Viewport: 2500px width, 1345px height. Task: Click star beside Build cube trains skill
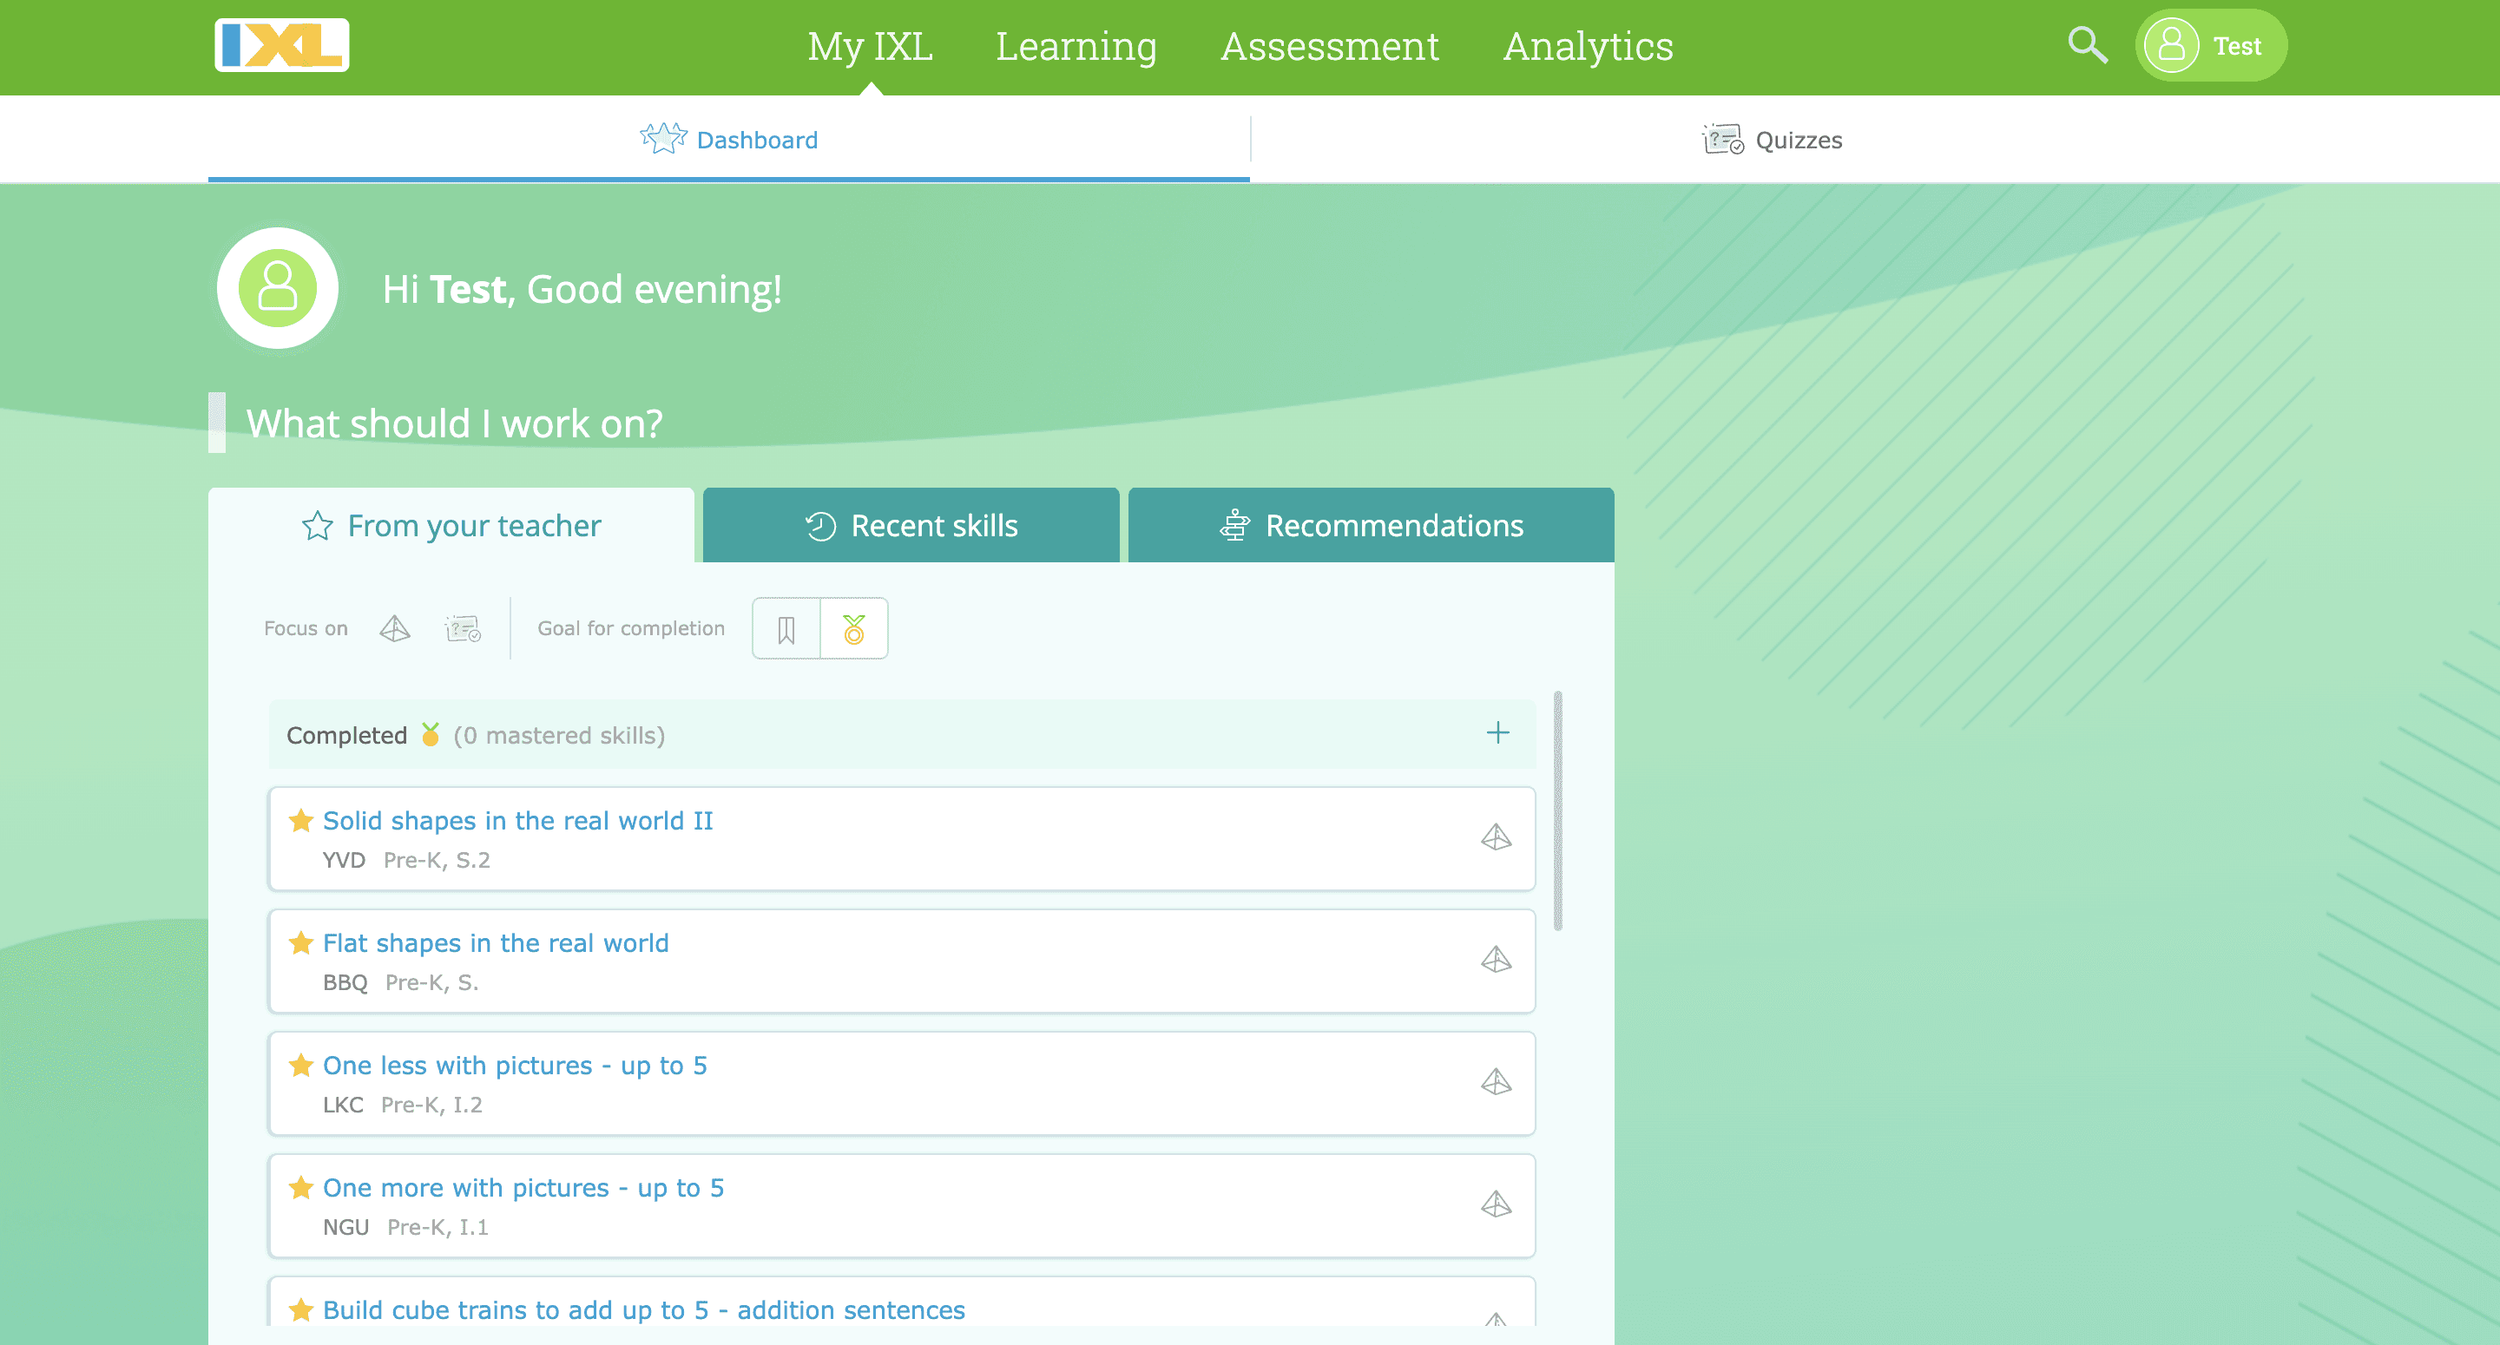301,1310
